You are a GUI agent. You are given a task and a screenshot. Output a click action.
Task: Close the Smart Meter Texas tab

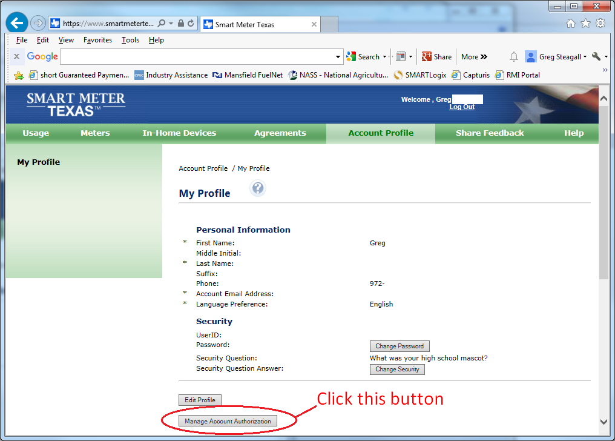pyautogui.click(x=314, y=24)
